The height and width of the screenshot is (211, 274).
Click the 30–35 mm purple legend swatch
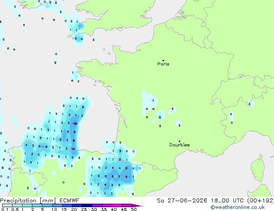[97, 205]
